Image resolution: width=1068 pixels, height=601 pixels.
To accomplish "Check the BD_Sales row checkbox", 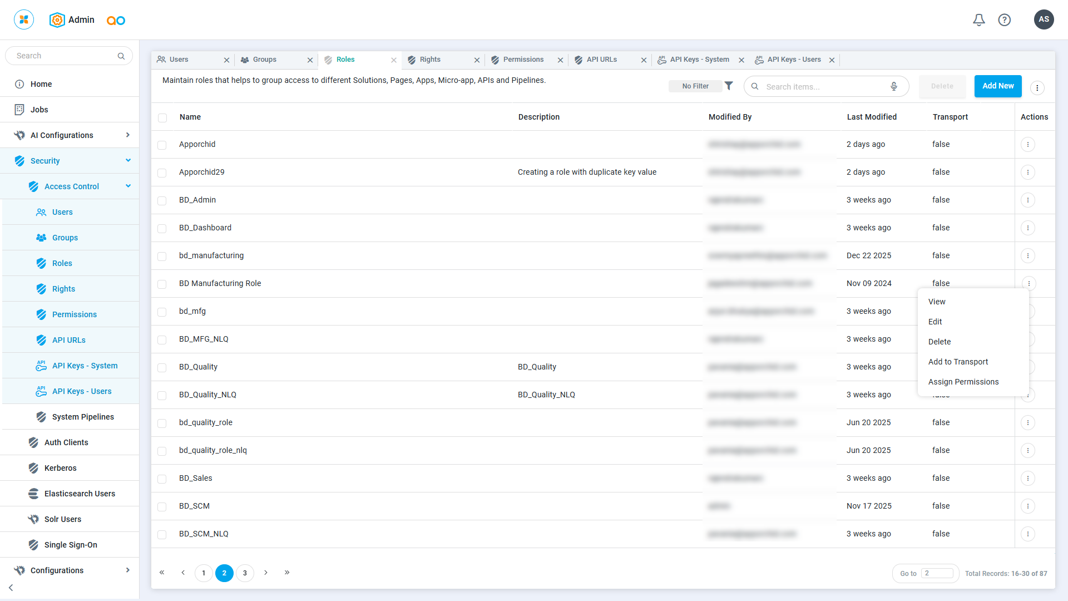I will (162, 479).
